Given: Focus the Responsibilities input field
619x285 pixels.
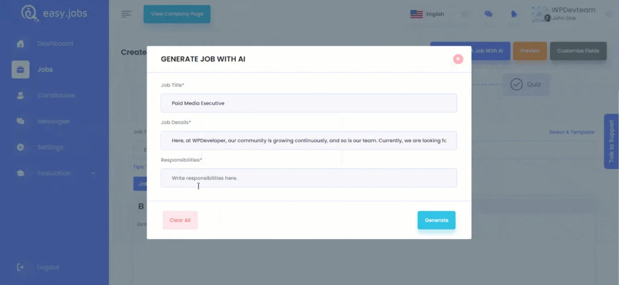Looking at the screenshot, I should pyautogui.click(x=309, y=178).
